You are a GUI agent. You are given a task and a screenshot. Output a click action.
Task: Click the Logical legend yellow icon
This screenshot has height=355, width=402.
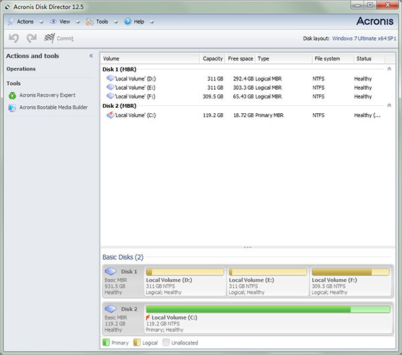pos(137,342)
